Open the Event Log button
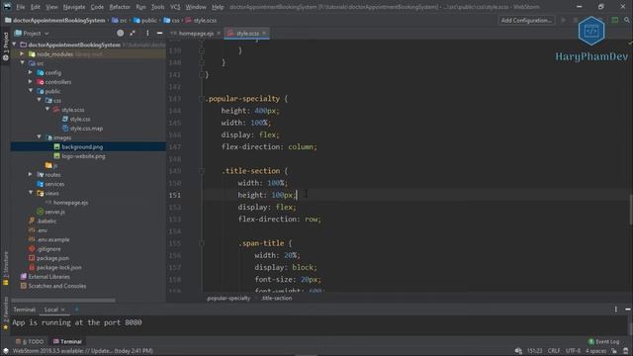 click(603, 342)
